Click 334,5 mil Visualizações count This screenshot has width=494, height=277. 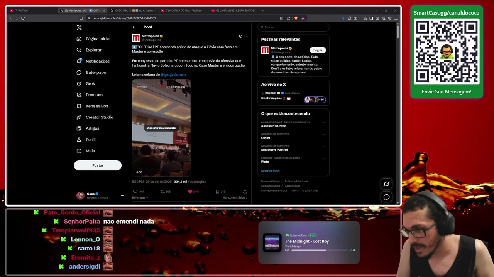(190, 182)
